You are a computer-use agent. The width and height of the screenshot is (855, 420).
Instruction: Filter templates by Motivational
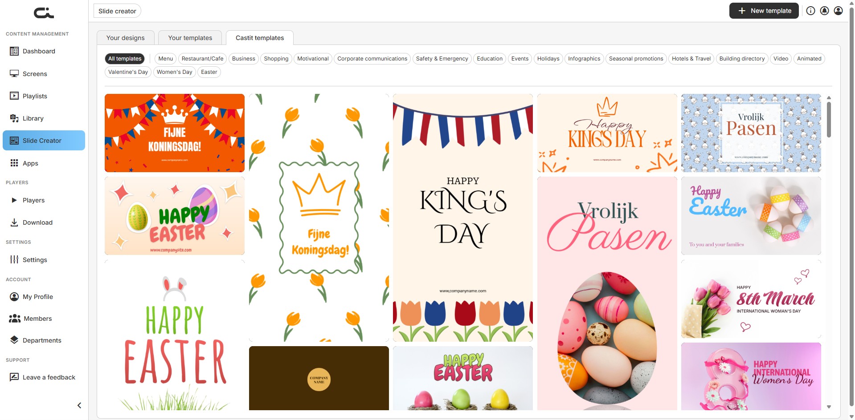pyautogui.click(x=313, y=59)
